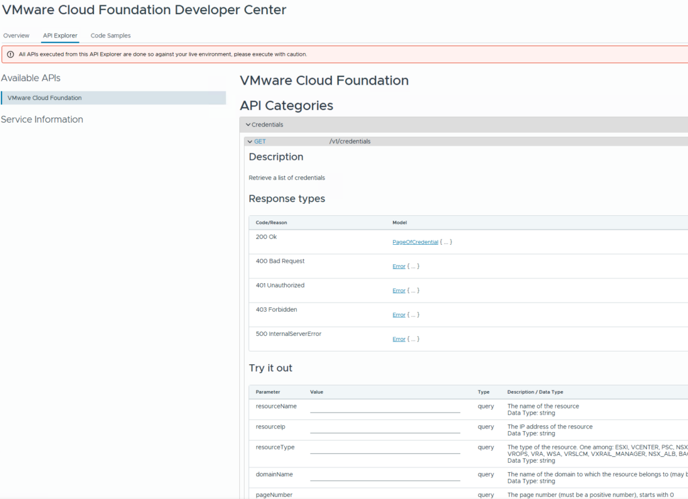
Task: Open the Error model for 400 Bad Request
Action: 399,266
